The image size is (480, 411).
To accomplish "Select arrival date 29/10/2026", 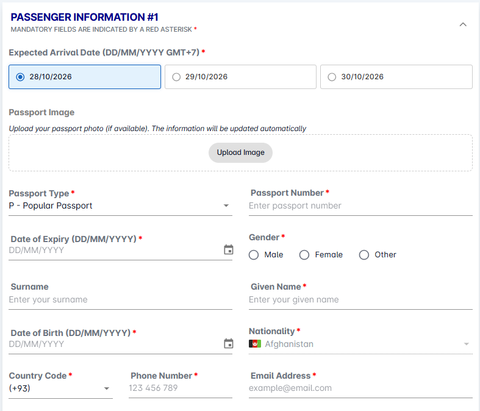I will pyautogui.click(x=240, y=77).
